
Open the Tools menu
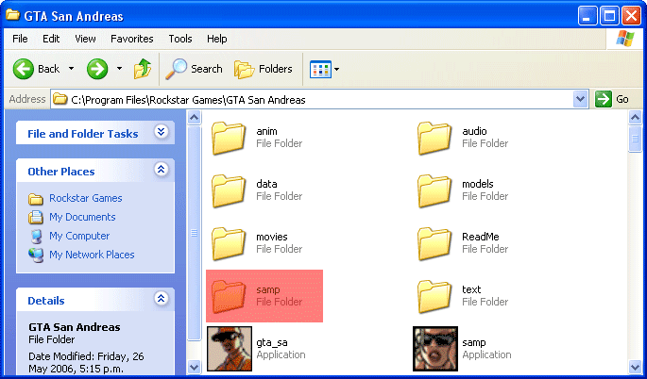click(x=180, y=39)
